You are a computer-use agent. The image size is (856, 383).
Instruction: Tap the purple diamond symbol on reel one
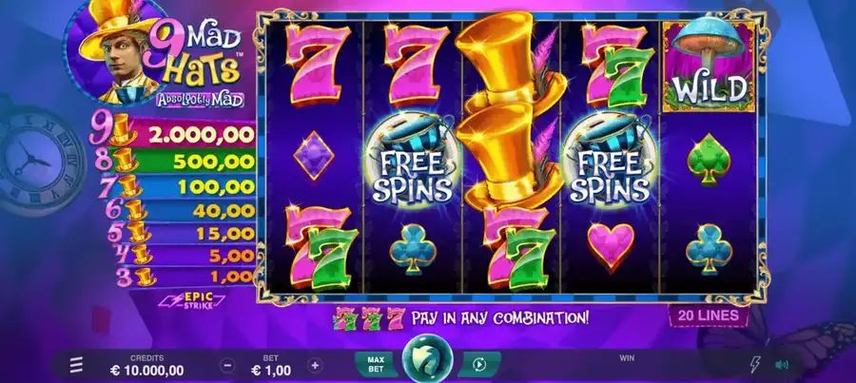tap(313, 156)
